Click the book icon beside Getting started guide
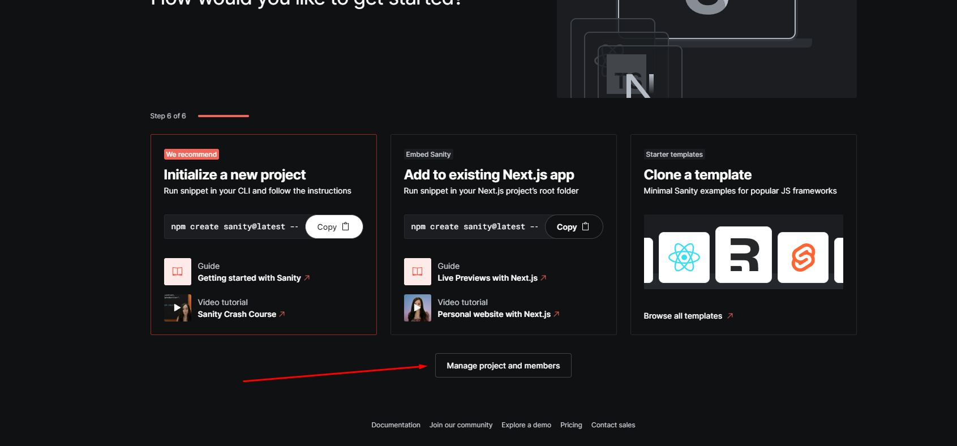Image resolution: width=957 pixels, height=446 pixels. [x=177, y=272]
